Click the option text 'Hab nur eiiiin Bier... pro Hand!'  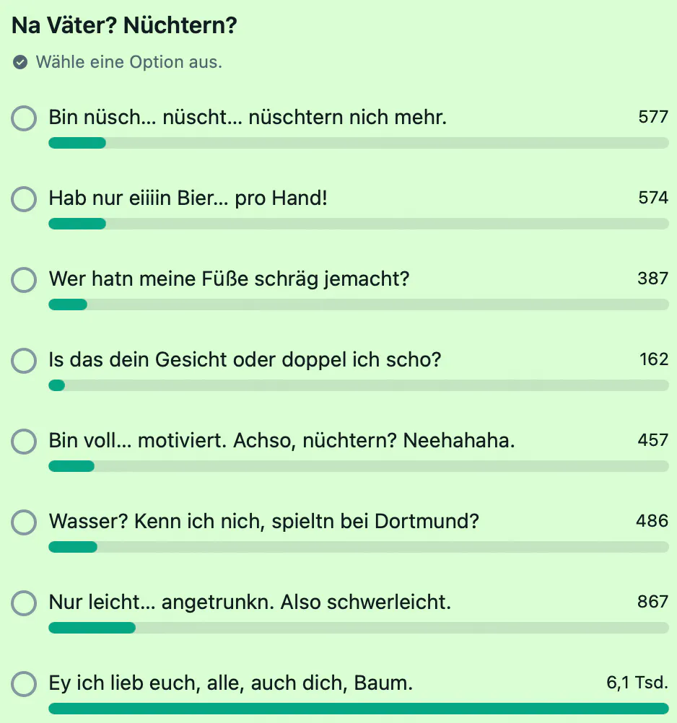(188, 198)
